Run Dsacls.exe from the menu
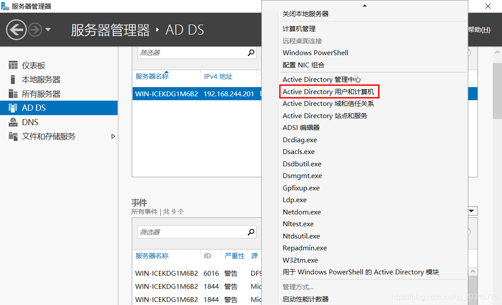Screen dimensions: 502x305 click(x=298, y=152)
